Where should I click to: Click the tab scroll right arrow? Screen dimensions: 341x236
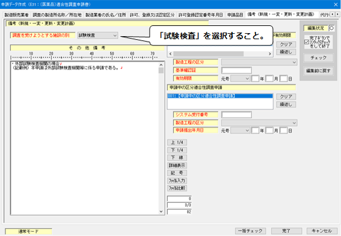pos(337,14)
